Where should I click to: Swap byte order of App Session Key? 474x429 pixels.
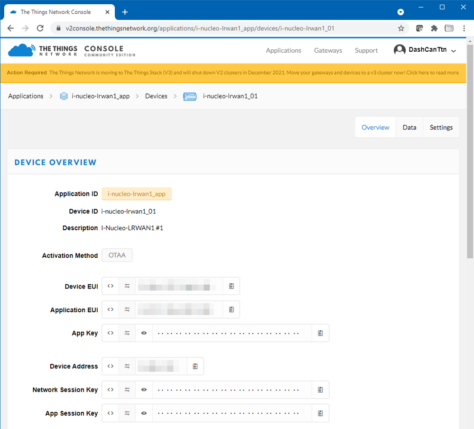(x=127, y=413)
